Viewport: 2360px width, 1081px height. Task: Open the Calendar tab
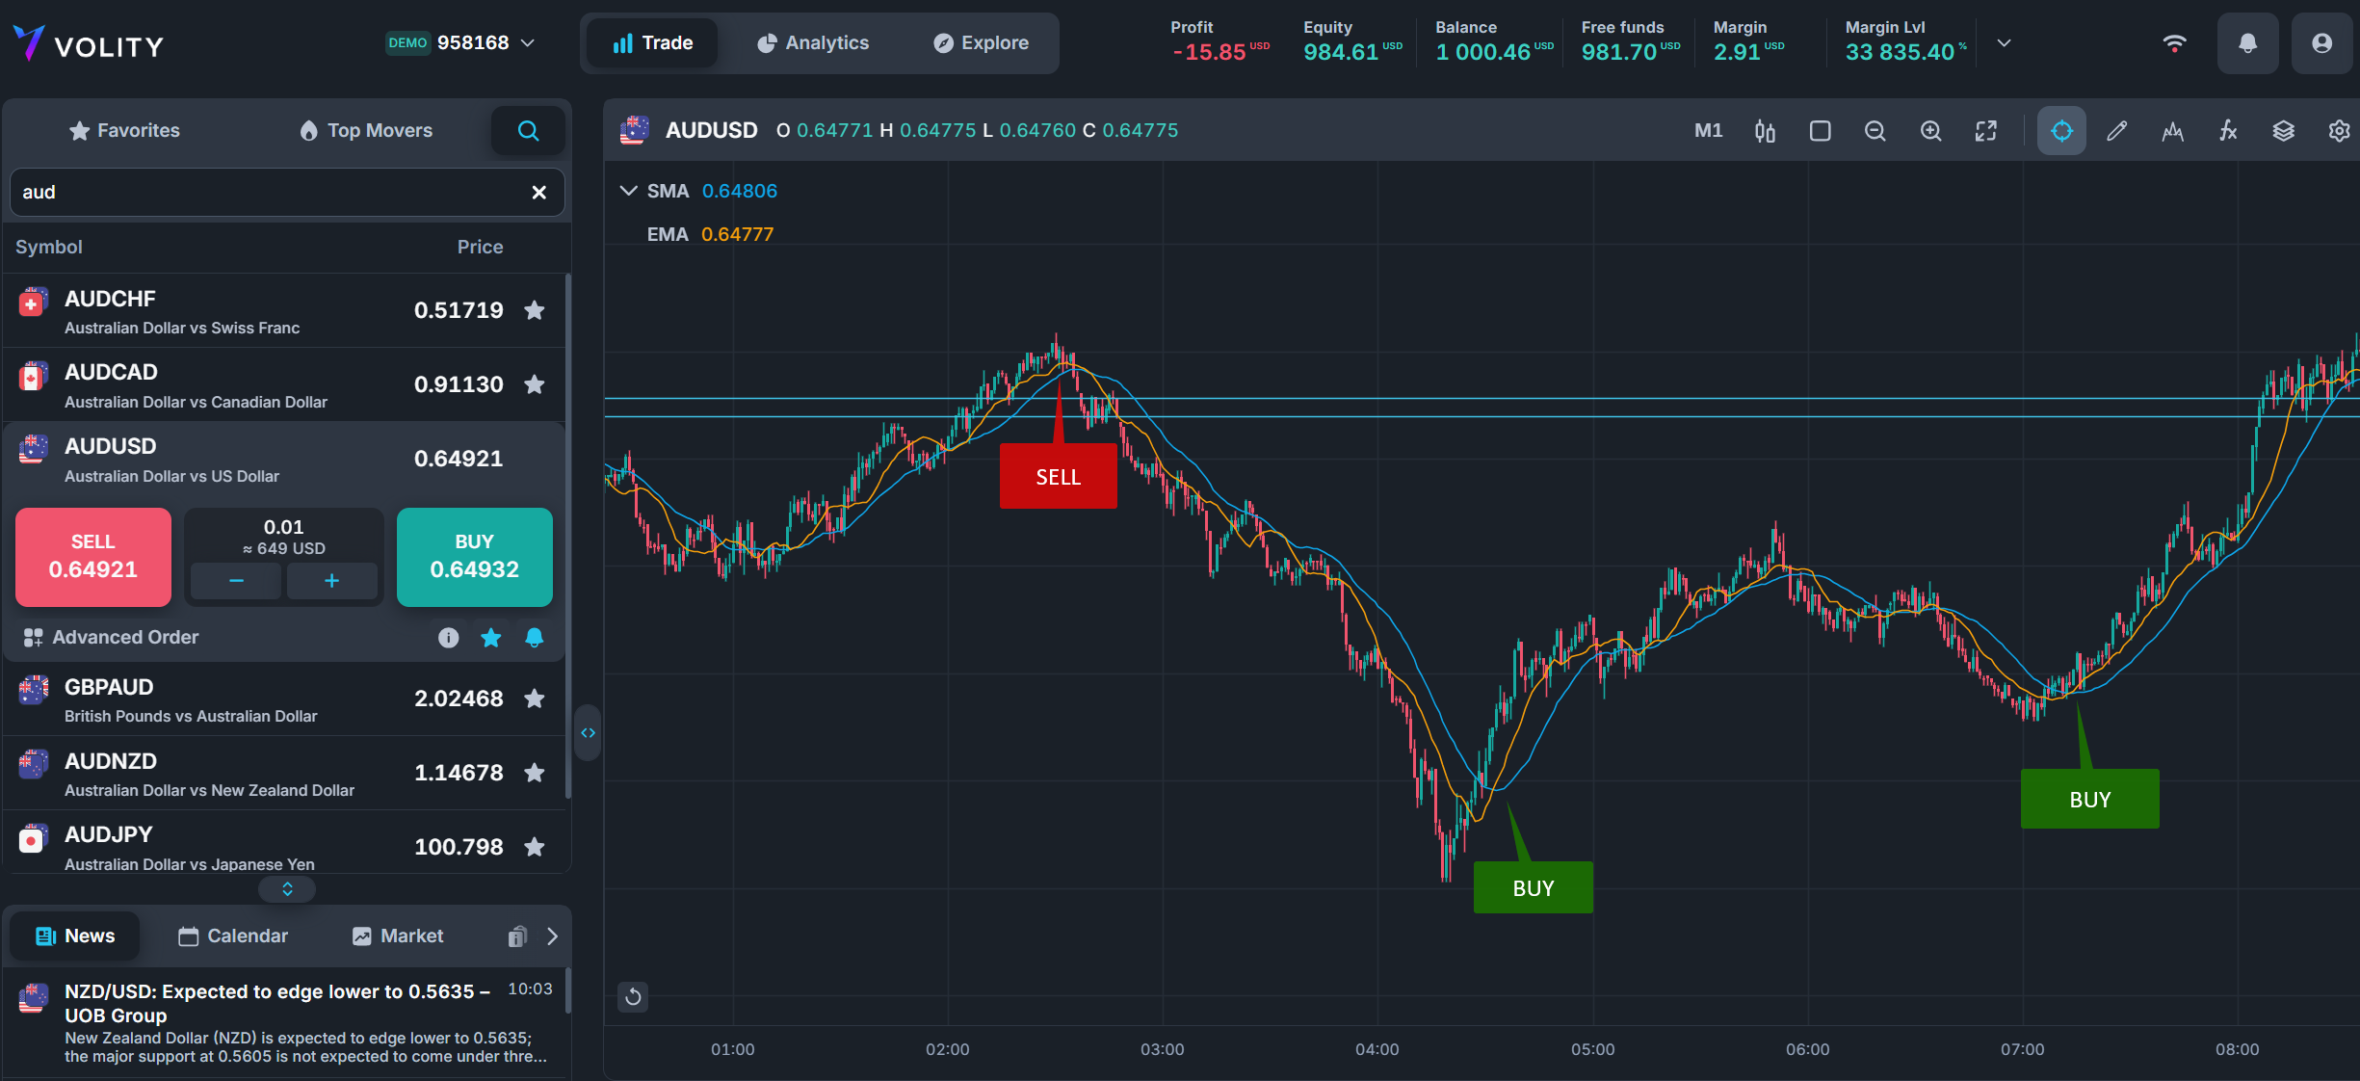[233, 936]
